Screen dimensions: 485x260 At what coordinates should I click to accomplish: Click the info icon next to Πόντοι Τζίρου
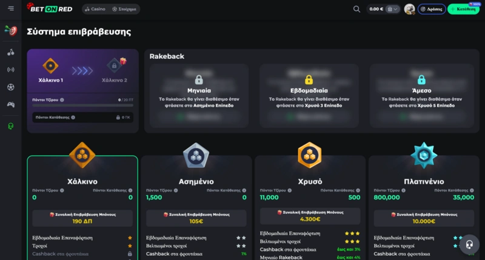62,100
